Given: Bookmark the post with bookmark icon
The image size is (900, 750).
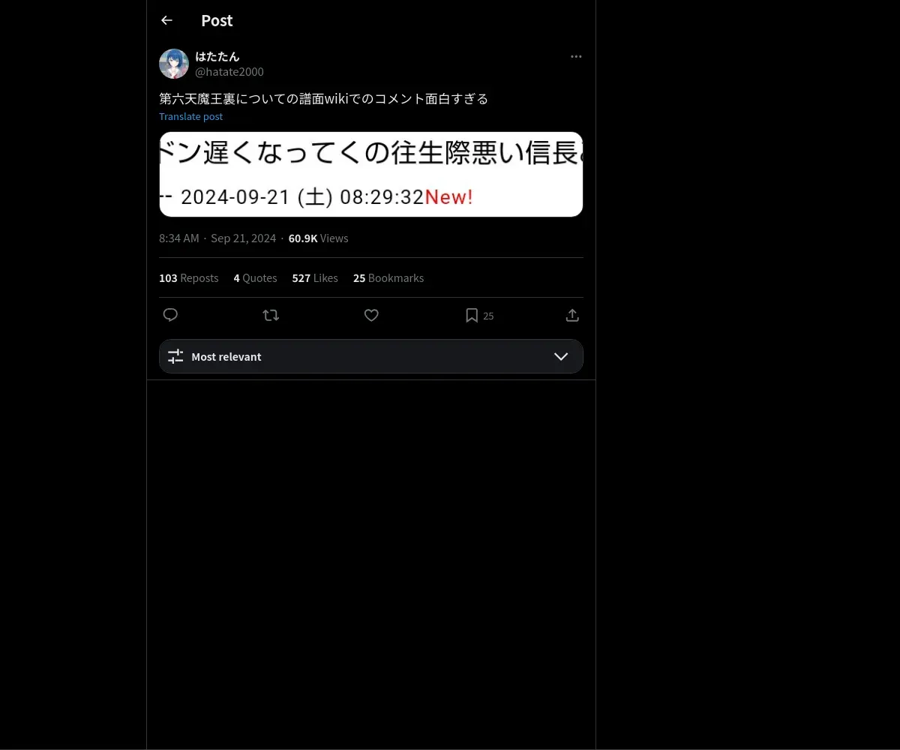Looking at the screenshot, I should click(472, 315).
